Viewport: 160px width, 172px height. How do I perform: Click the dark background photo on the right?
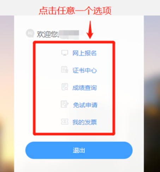152,94
